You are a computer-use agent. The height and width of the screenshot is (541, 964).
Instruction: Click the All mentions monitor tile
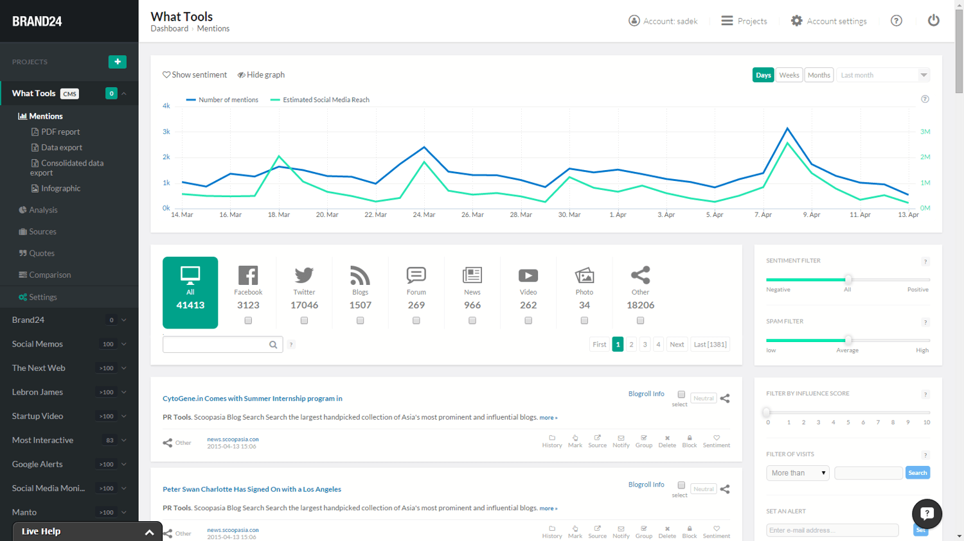190,293
